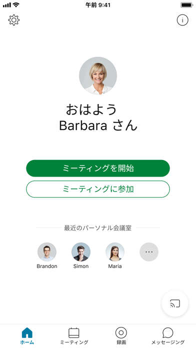Select the ホーム house icon
Viewport: 196px width, 348px height.
point(27,332)
